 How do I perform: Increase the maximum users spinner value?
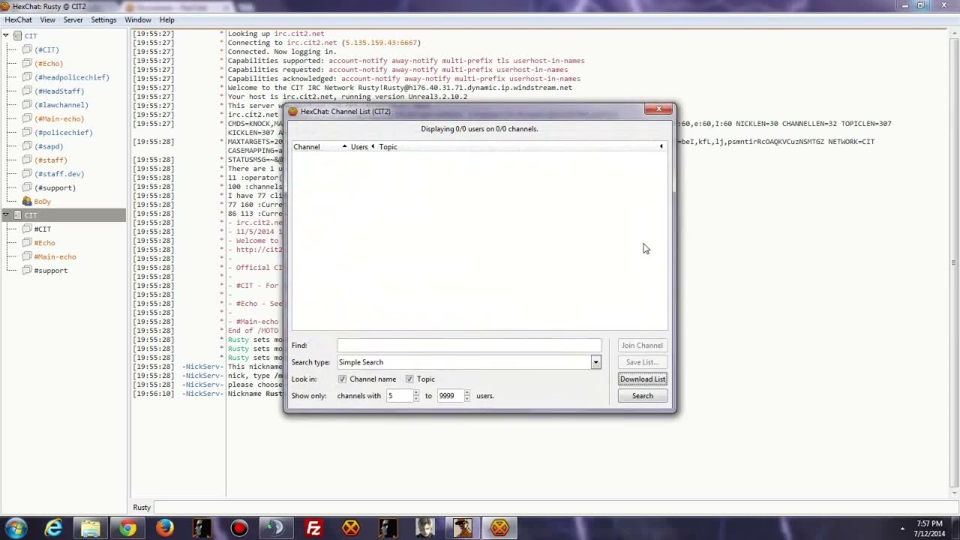point(467,393)
